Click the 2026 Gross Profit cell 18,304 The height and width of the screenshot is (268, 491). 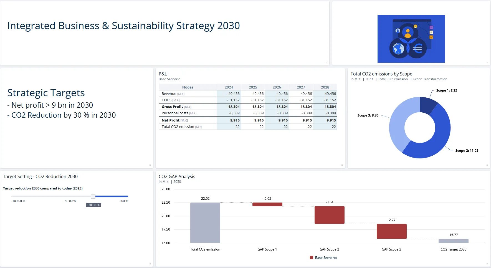tap(277, 107)
